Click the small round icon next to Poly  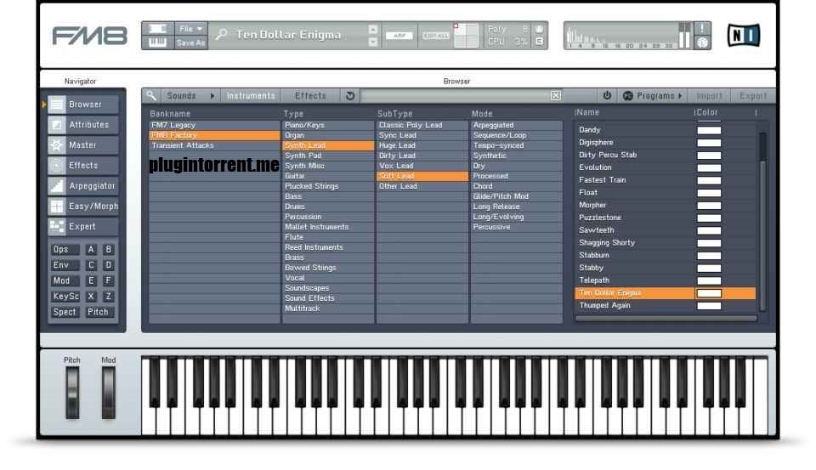click(539, 29)
